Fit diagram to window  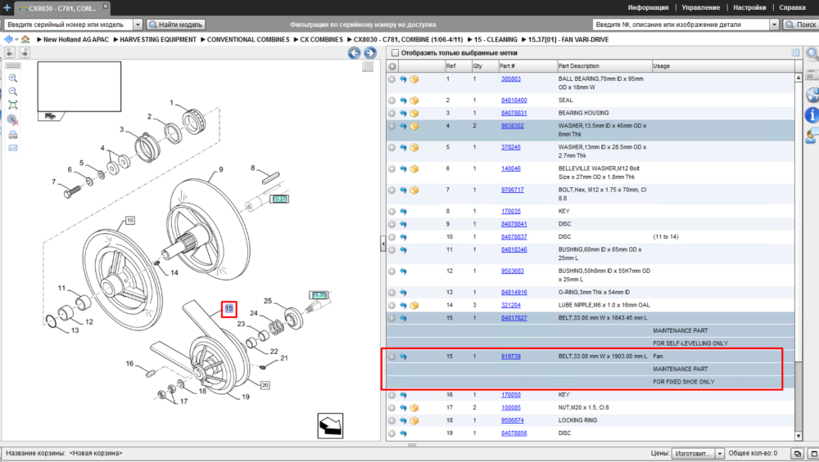[x=13, y=105]
